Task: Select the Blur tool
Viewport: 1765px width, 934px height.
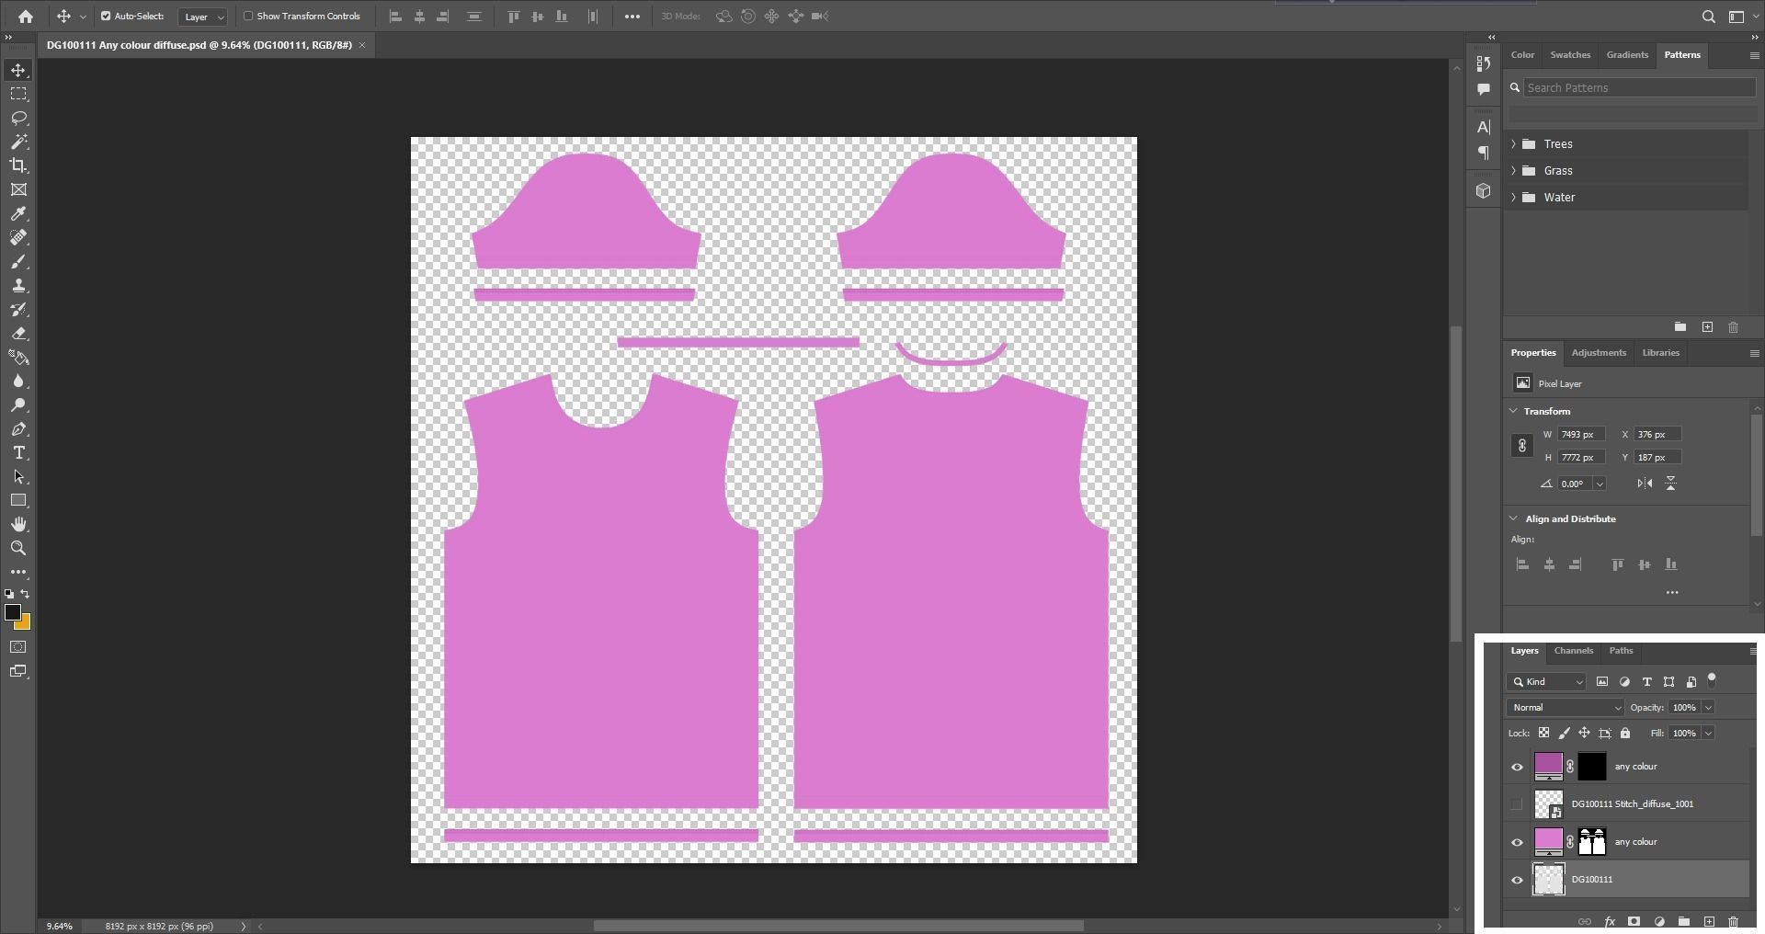Action: (x=18, y=382)
